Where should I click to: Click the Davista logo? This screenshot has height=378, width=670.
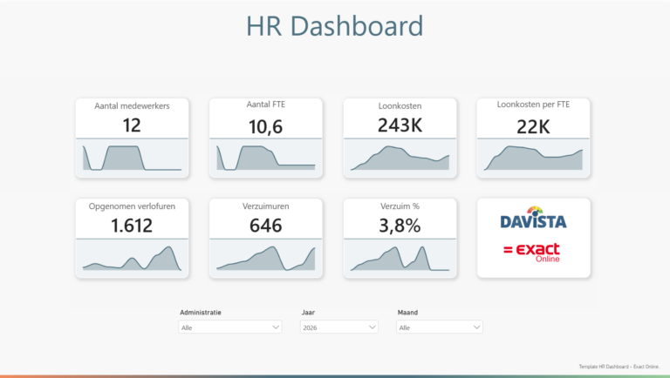coord(533,218)
